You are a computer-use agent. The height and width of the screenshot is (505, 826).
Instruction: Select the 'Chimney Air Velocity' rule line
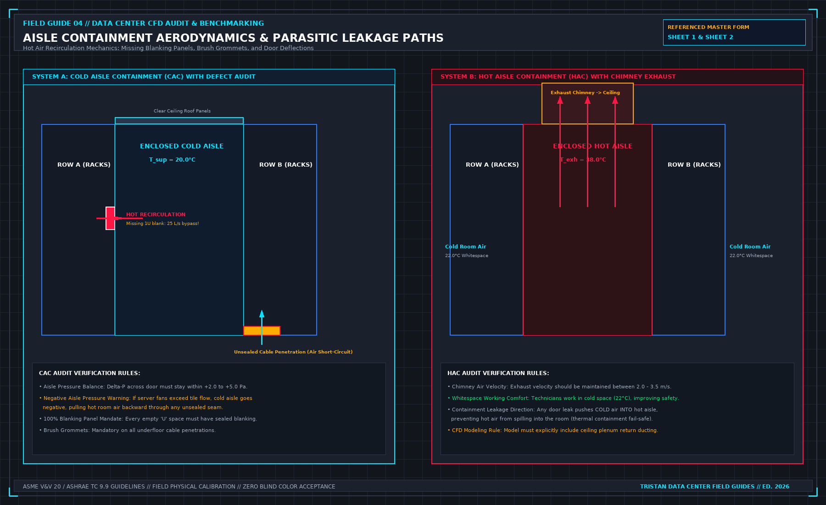pyautogui.click(x=559, y=387)
